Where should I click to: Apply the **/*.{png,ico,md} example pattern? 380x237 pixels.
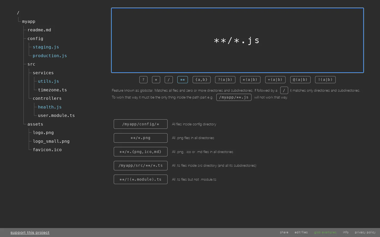click(141, 152)
